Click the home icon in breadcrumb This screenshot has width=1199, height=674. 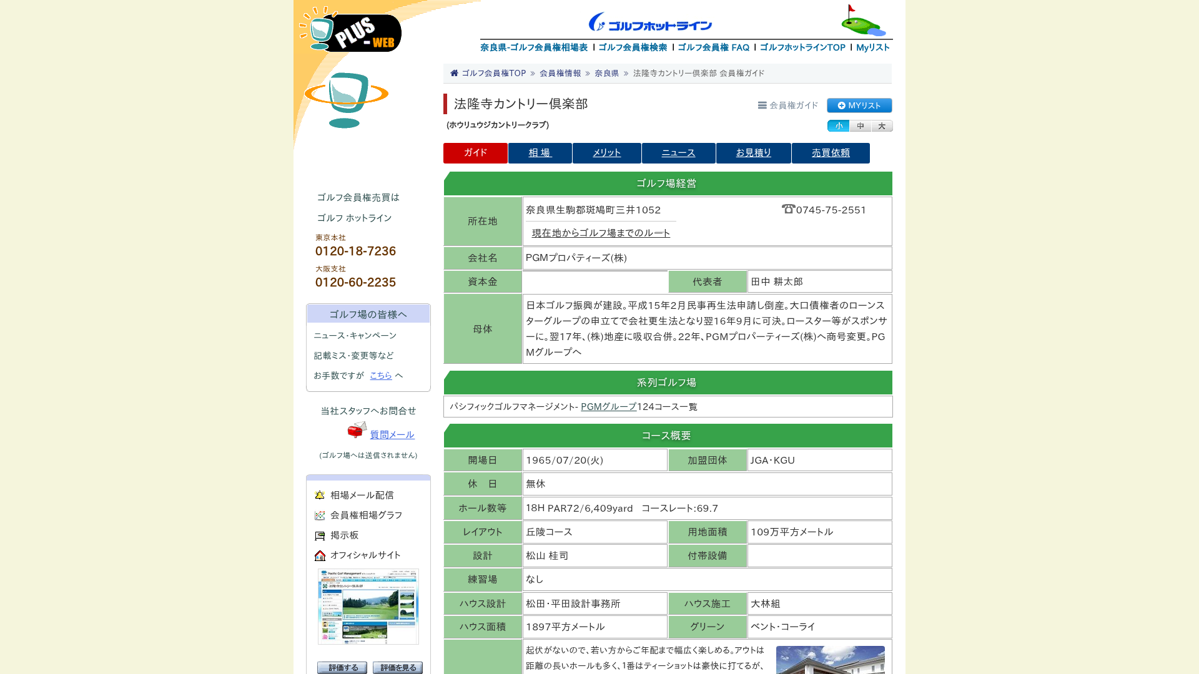click(454, 73)
